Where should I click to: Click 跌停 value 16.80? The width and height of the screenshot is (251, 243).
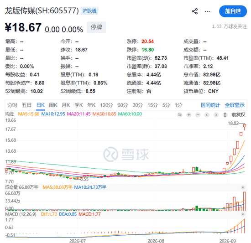tap(147, 50)
